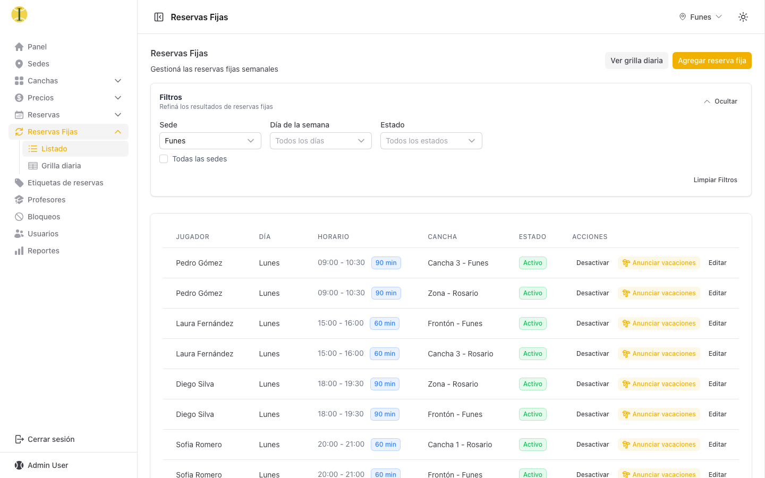The image size is (765, 478).
Task: Enable the Todas las sedes checkbox
Action: [164, 159]
